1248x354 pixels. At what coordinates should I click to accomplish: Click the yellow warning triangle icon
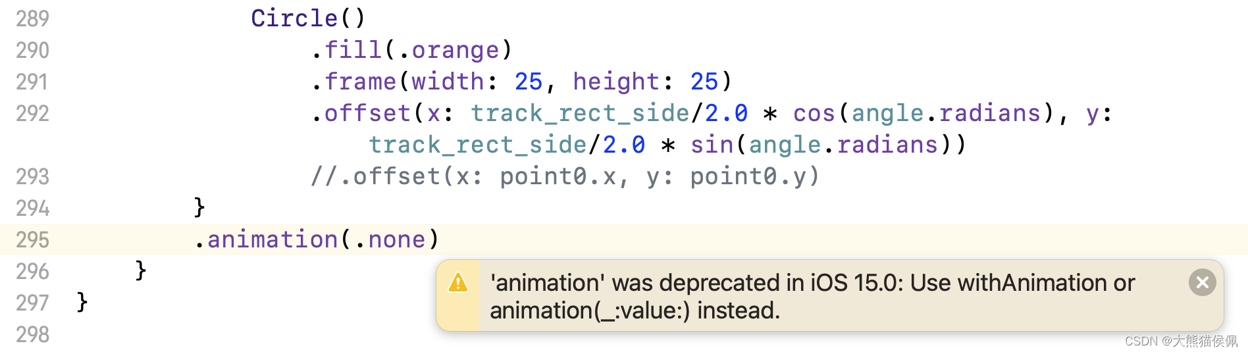[x=457, y=283]
